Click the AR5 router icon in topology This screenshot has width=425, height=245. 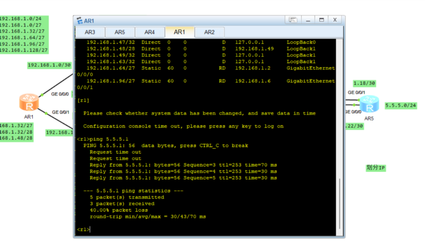point(369,104)
